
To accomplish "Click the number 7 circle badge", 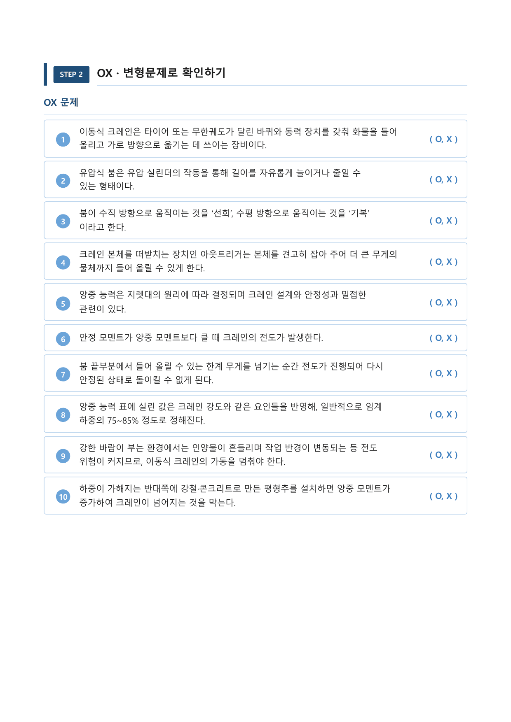I will click(63, 375).
